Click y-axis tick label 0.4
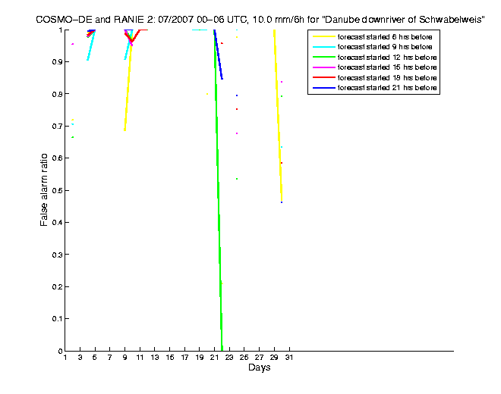Screen dimensions: 501x394 point(57,222)
